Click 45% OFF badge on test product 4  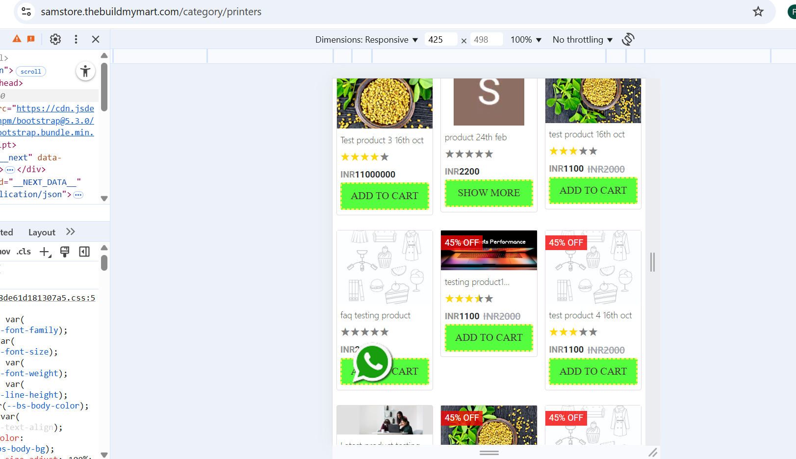click(x=566, y=243)
